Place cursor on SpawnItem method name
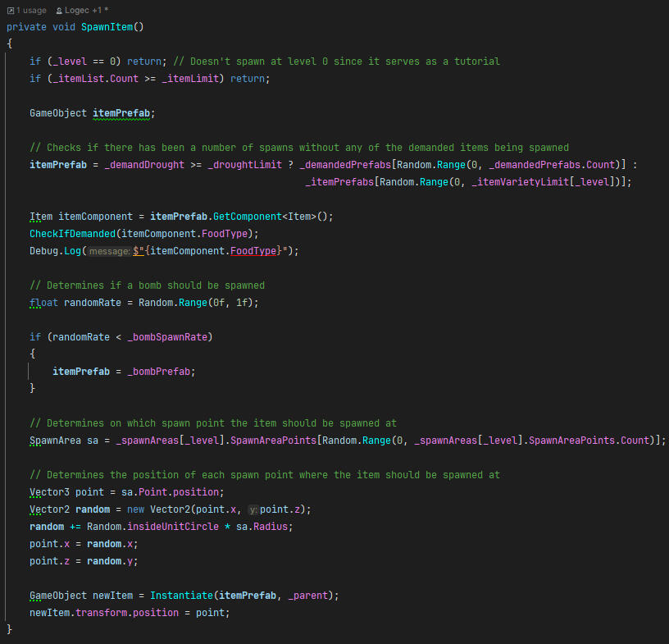Screen dimensions: 669x644 pos(112,27)
